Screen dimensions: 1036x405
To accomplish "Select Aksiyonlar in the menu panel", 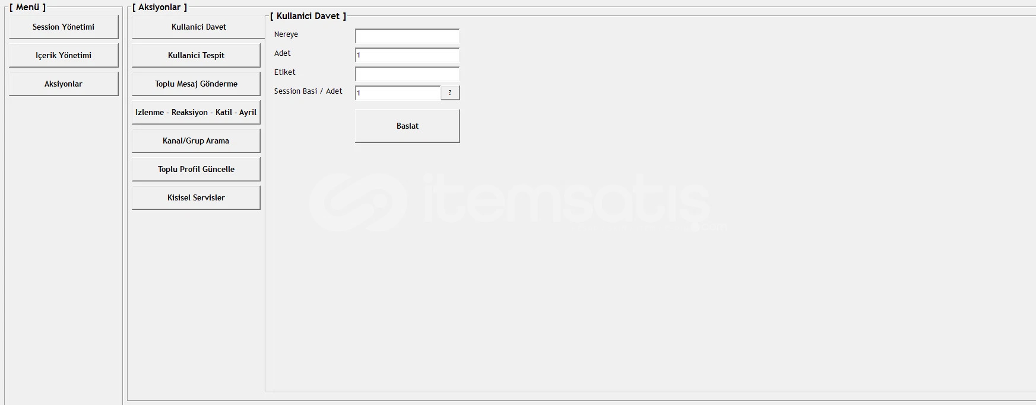I will tap(64, 84).
